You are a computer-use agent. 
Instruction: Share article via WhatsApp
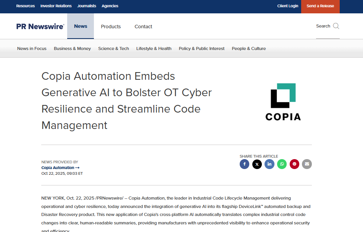pyautogui.click(x=282, y=164)
